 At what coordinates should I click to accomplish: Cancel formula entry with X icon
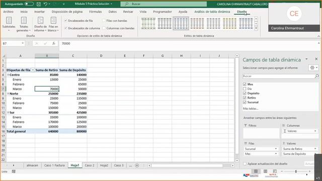point(37,43)
